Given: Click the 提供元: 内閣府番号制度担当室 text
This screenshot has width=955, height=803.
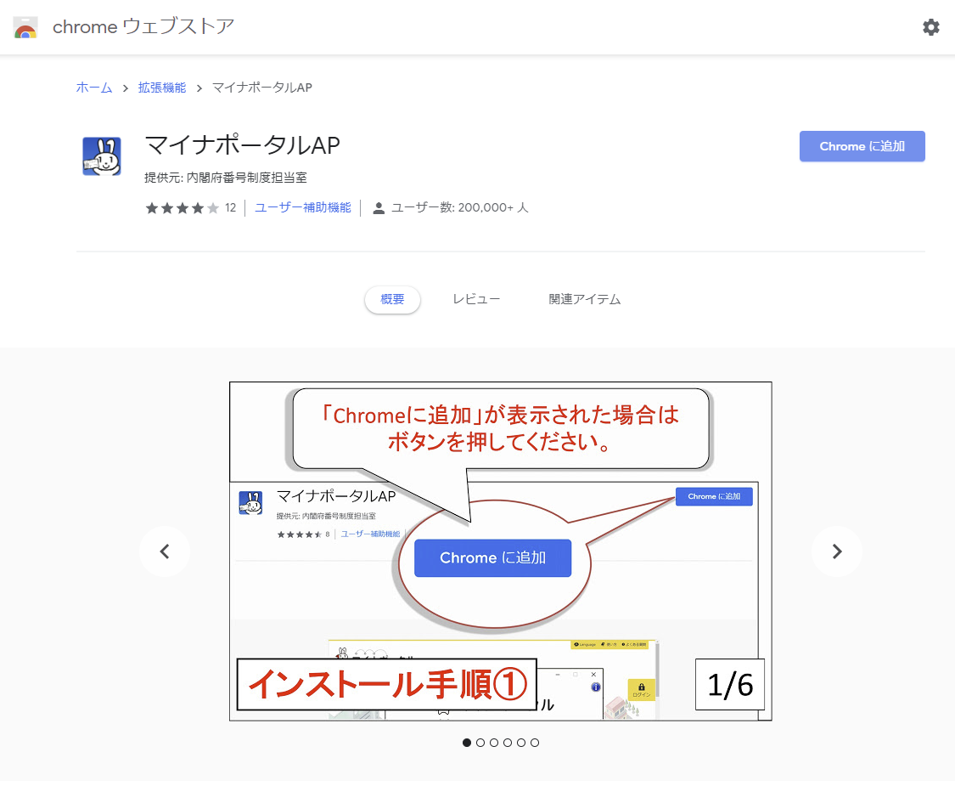Looking at the screenshot, I should 225,178.
